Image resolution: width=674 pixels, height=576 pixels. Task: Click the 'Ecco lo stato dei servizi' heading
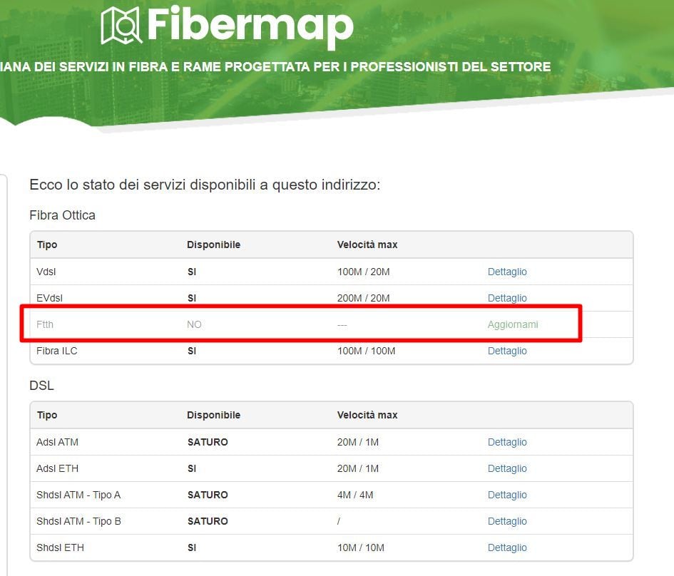pyautogui.click(x=205, y=185)
